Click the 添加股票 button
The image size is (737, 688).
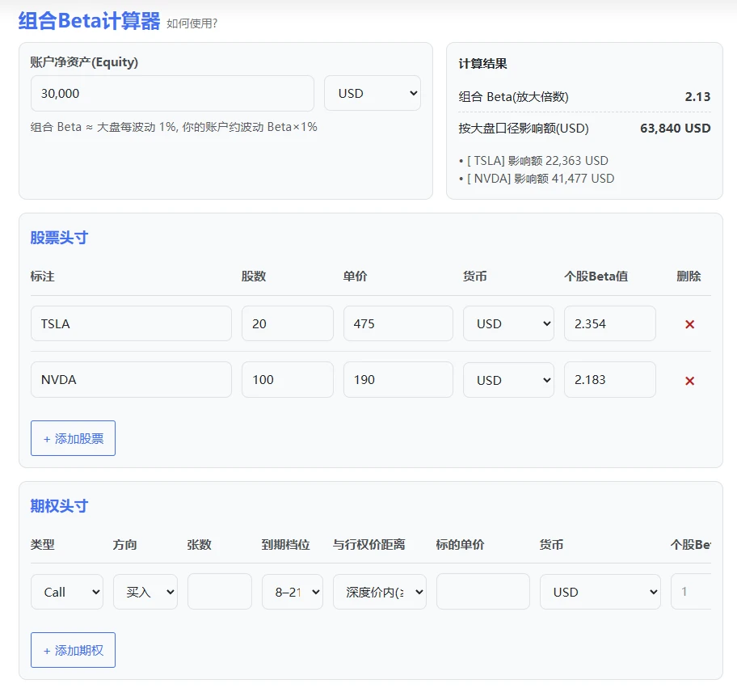pyautogui.click(x=73, y=438)
